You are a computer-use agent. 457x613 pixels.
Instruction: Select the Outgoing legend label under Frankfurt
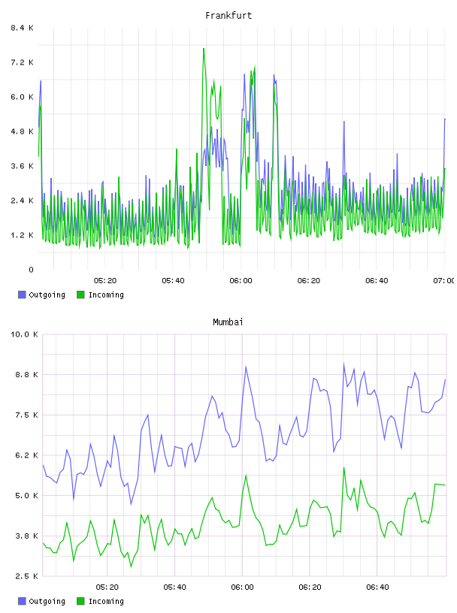point(47,295)
